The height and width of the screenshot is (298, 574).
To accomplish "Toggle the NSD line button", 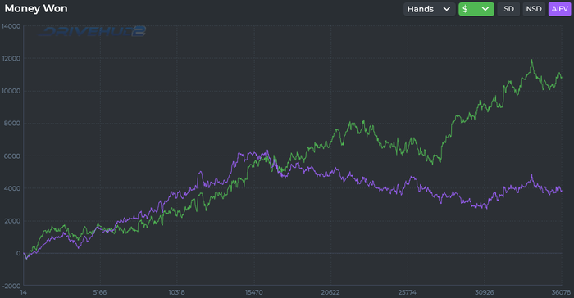I will point(534,9).
